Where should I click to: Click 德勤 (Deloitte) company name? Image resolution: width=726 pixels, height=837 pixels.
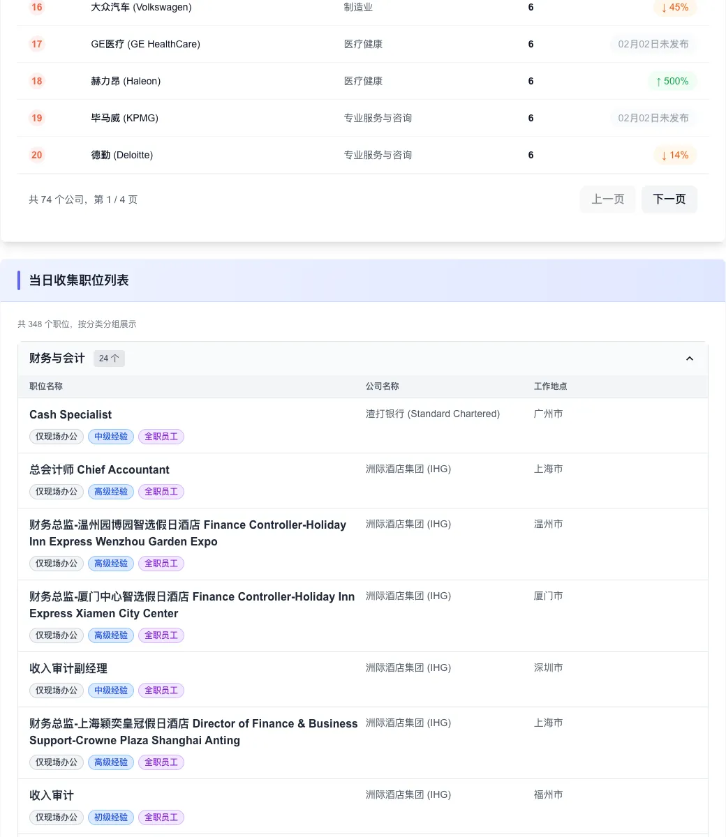click(121, 155)
